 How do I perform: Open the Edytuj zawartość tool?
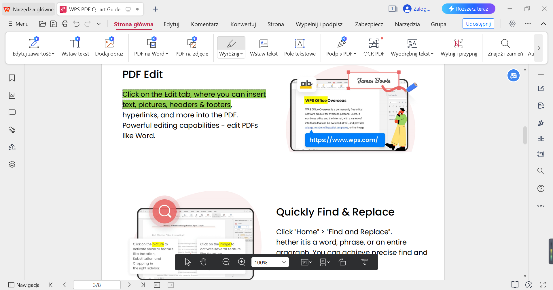click(x=33, y=47)
